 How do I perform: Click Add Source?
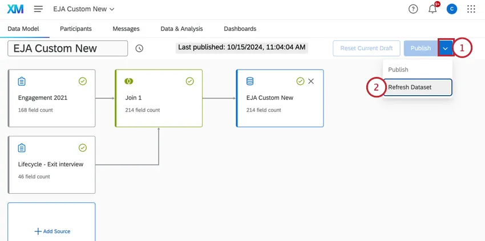tap(52, 231)
